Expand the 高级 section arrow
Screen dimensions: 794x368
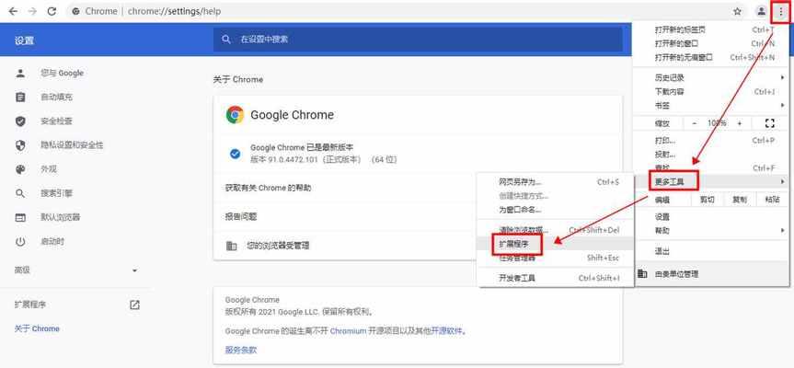point(134,270)
